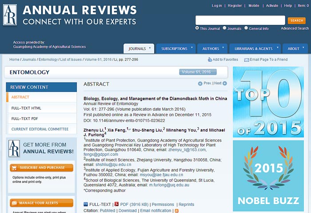Viewport: 311px width, 213px height.
Task: Click the orange RSS feed icon
Action: point(176,211)
